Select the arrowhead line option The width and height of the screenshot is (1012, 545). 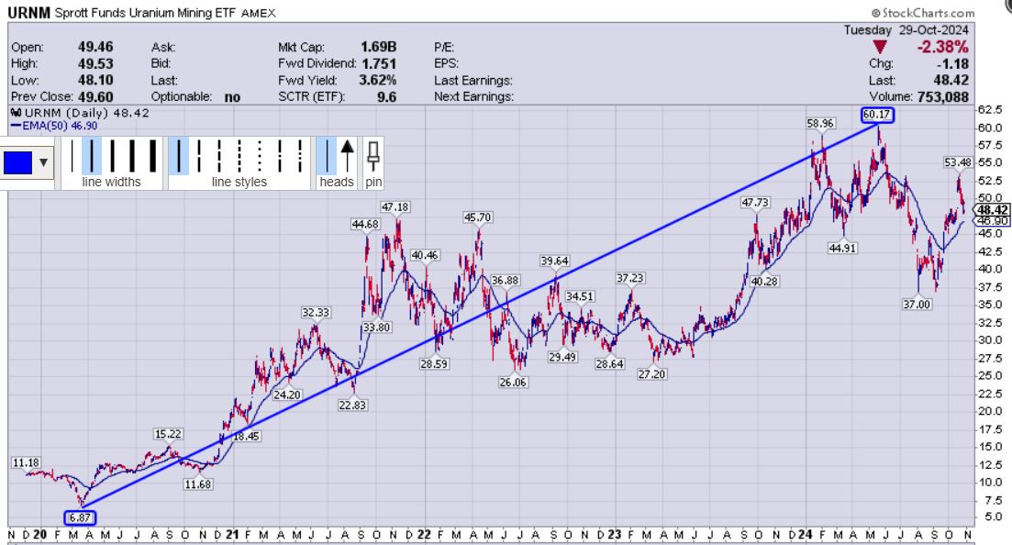coord(347,156)
